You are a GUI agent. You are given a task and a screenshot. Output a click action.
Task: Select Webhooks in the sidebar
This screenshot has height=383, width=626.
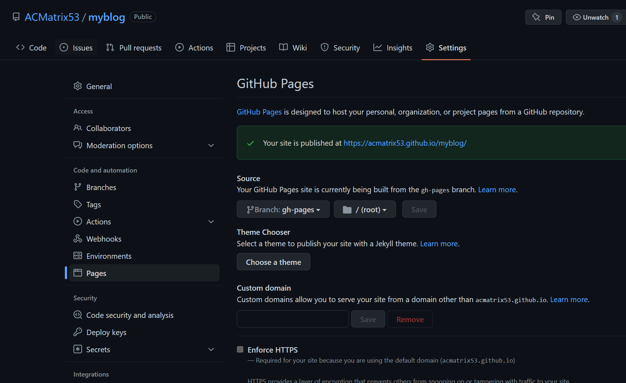pos(144,239)
